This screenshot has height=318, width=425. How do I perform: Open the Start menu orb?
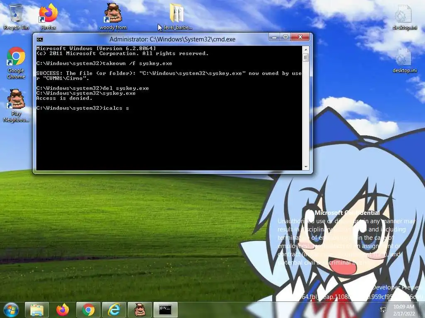coord(11,310)
